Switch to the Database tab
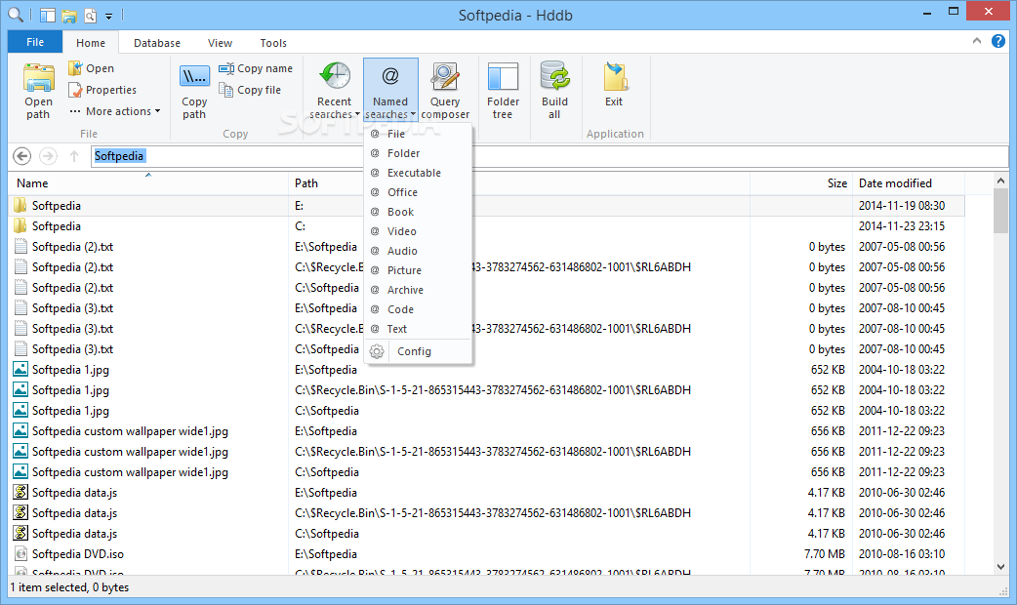 point(157,43)
